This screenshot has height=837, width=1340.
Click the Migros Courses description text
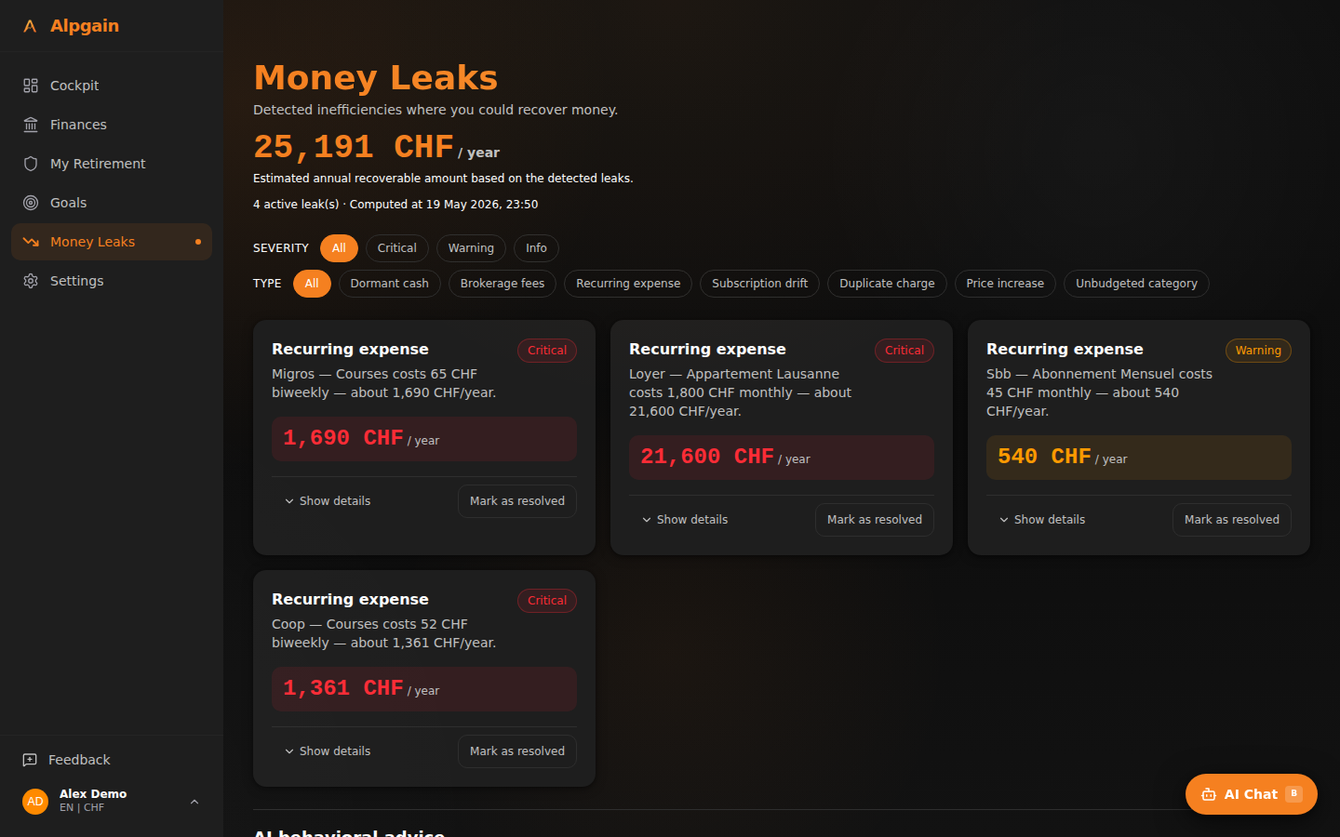383,383
